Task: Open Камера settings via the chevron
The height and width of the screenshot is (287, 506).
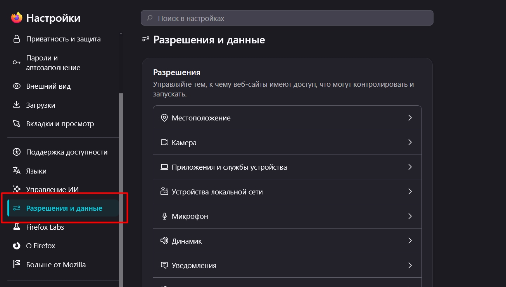Action: [x=410, y=142]
